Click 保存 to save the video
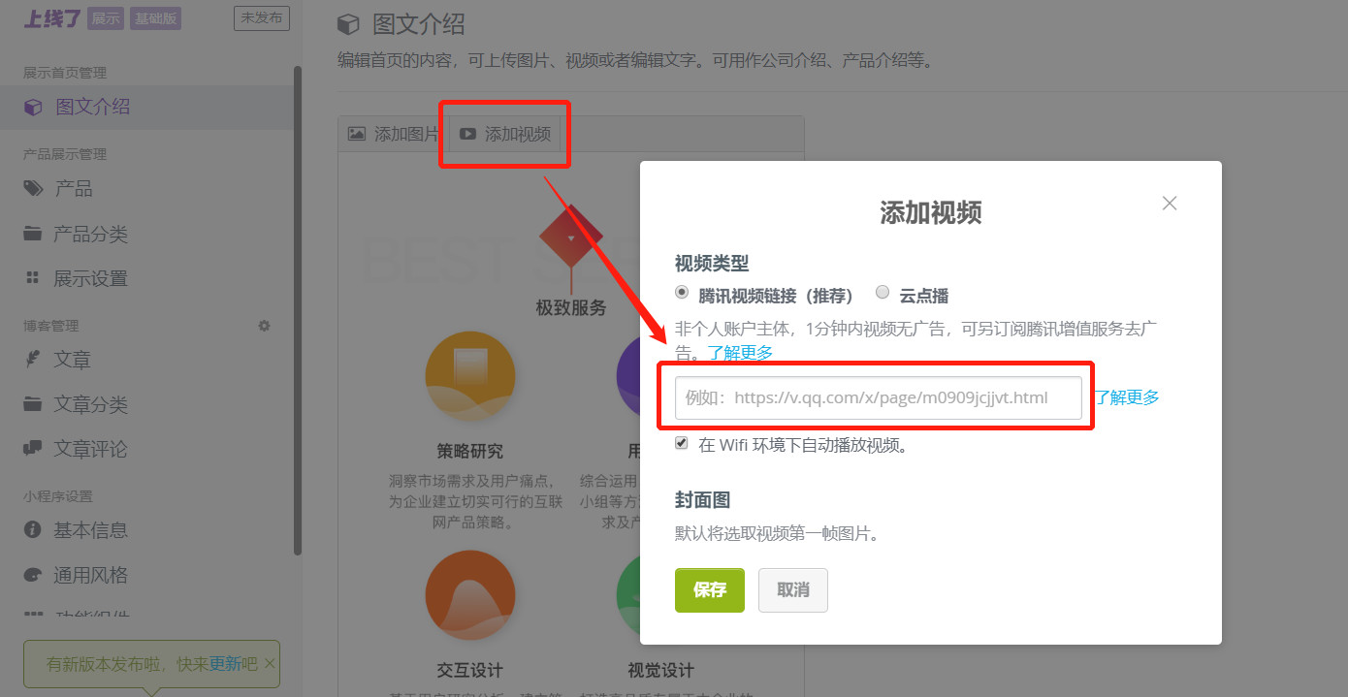This screenshot has width=1348, height=697. (x=709, y=589)
